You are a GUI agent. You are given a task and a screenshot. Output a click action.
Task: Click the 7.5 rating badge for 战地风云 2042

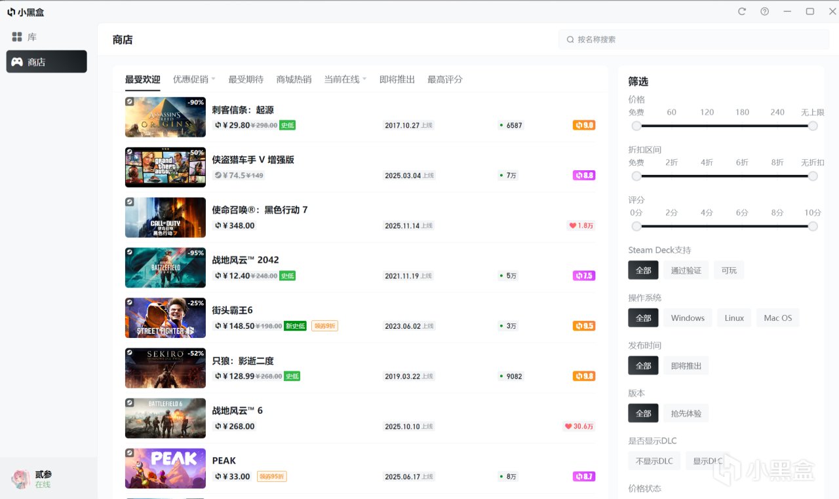pyautogui.click(x=584, y=276)
